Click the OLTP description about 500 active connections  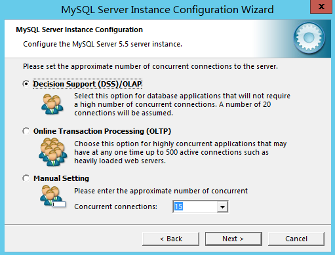pos(180,152)
